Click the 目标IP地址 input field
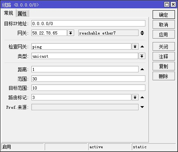178x152 pixels. pos(88,24)
